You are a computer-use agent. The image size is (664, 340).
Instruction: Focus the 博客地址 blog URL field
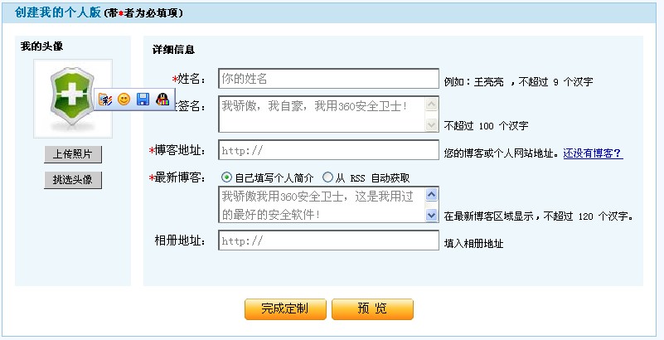(x=328, y=150)
